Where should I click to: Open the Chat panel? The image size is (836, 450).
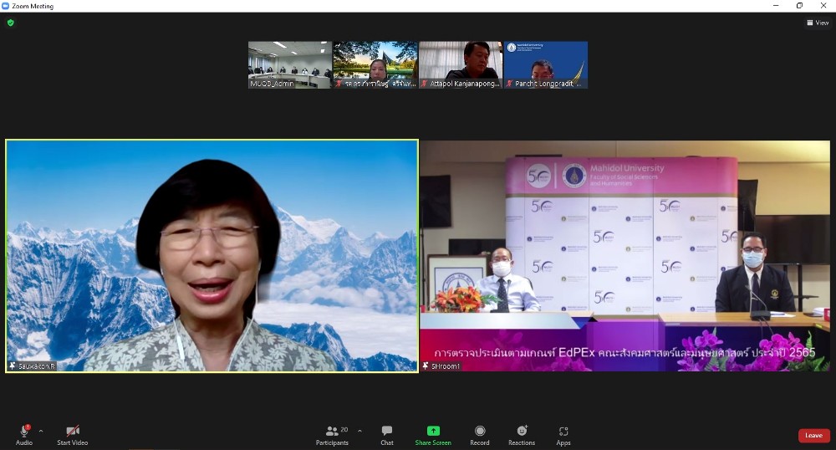click(387, 431)
